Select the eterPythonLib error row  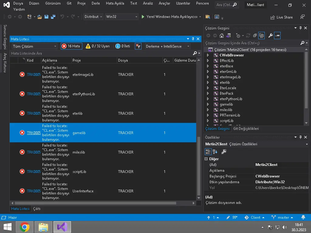[103, 94]
